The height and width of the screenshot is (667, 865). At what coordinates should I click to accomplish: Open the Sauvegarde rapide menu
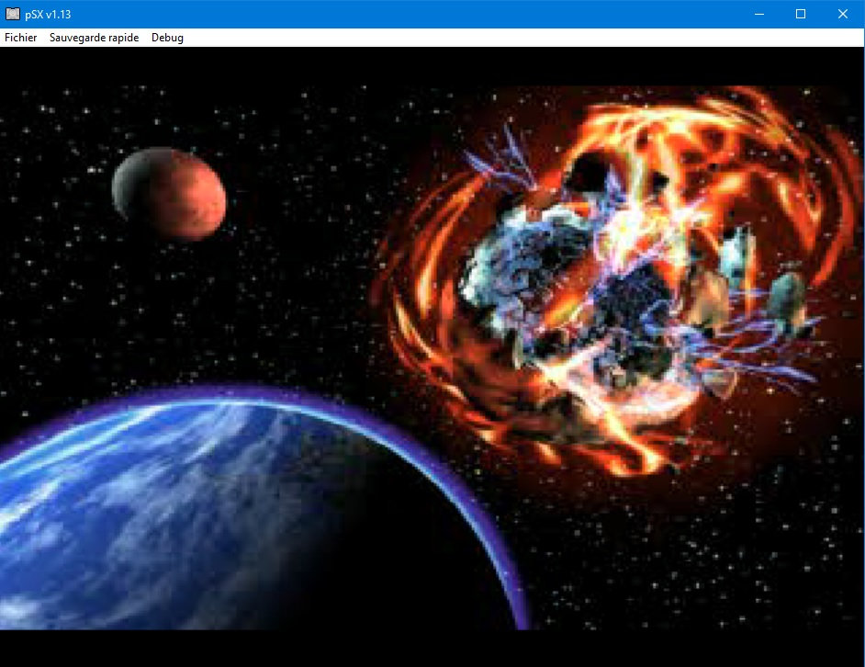[94, 38]
